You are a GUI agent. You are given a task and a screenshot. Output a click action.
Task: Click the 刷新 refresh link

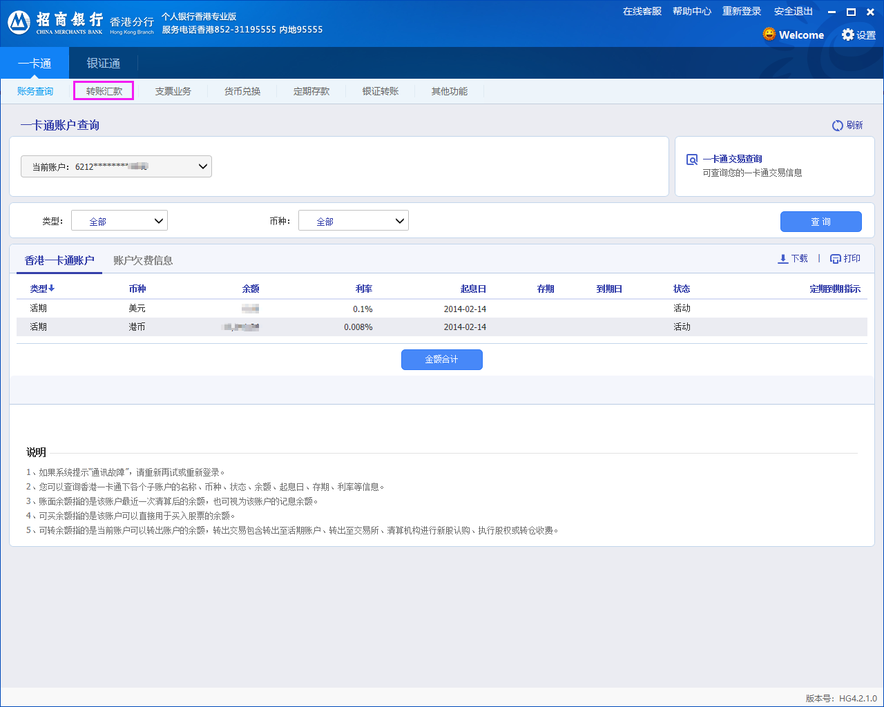(855, 125)
